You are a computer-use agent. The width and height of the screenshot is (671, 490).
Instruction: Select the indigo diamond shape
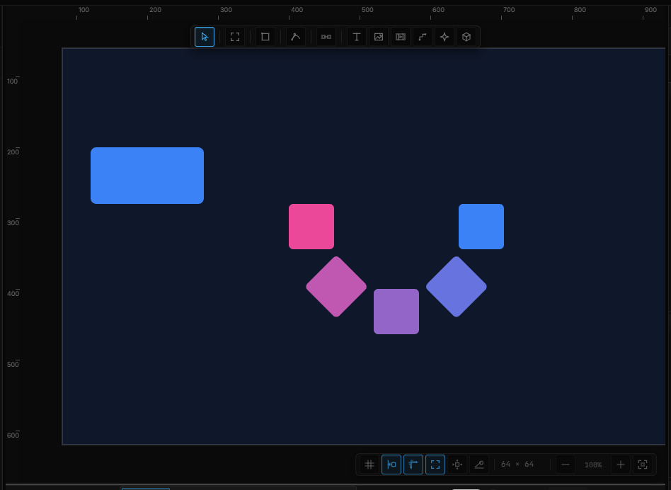tap(456, 287)
